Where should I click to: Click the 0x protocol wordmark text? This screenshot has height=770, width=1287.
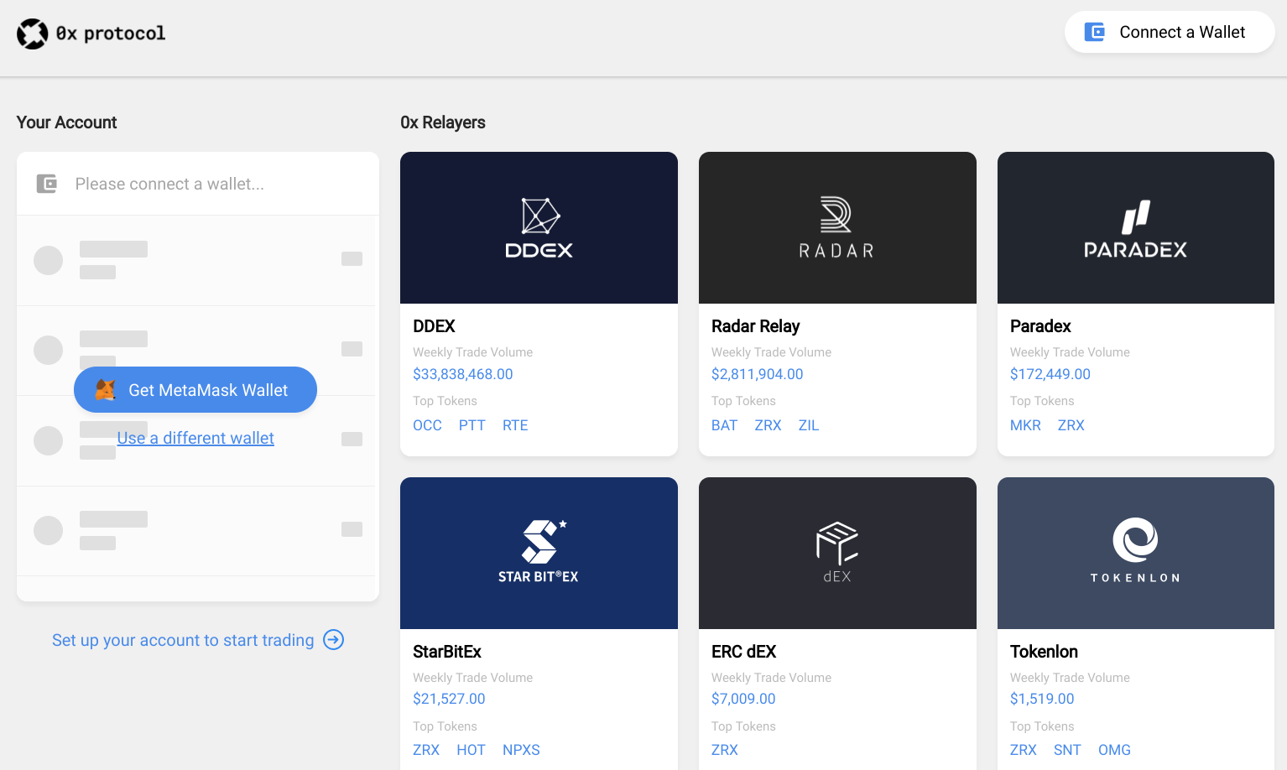pyautogui.click(x=111, y=34)
